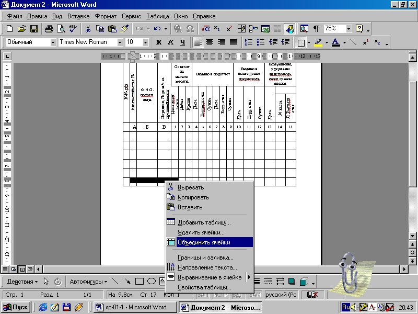Align text to the right

(222, 42)
